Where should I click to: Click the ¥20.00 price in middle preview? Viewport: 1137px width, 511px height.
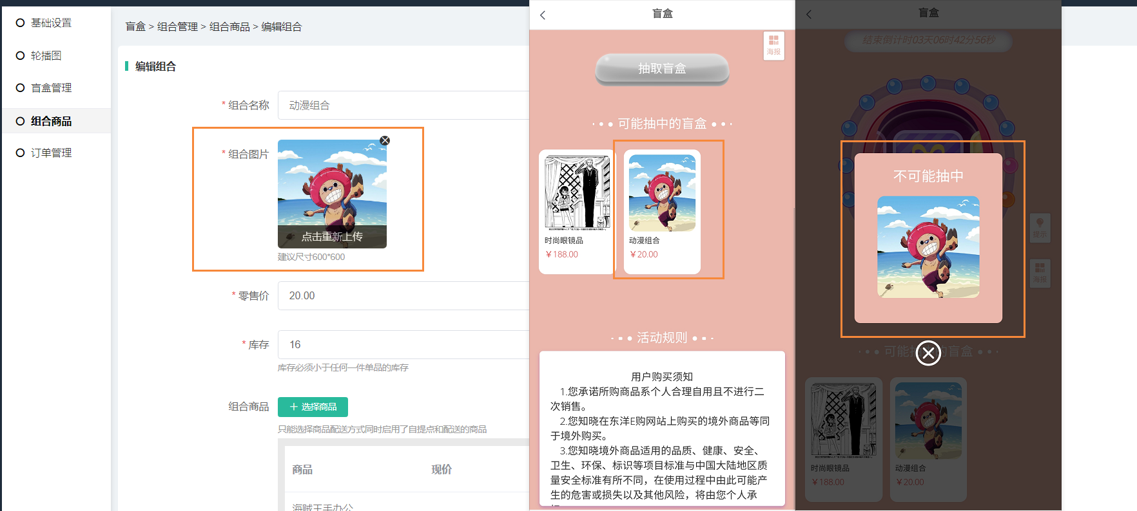point(644,255)
